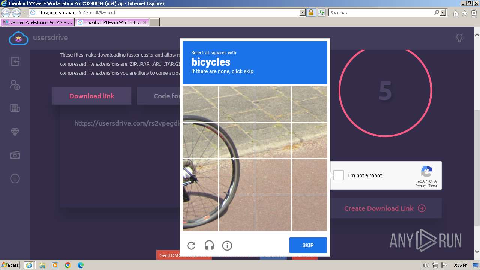The height and width of the screenshot is (270, 480).
Task: Open the reCAPTCHA Terms link
Action: coord(433,186)
